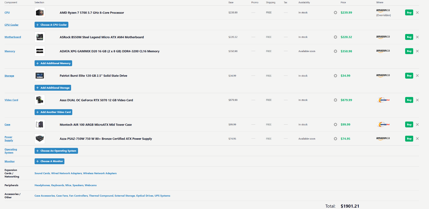Viewport: 429px width, 209px height.
Task: Remove the Azza PSAZ-750W power supply
Action: pos(417,139)
